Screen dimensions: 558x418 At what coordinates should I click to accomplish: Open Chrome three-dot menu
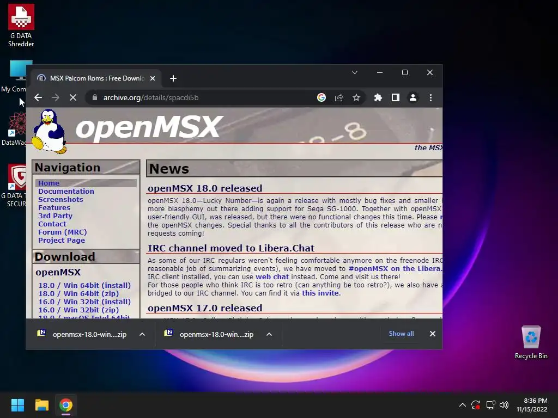pos(430,97)
